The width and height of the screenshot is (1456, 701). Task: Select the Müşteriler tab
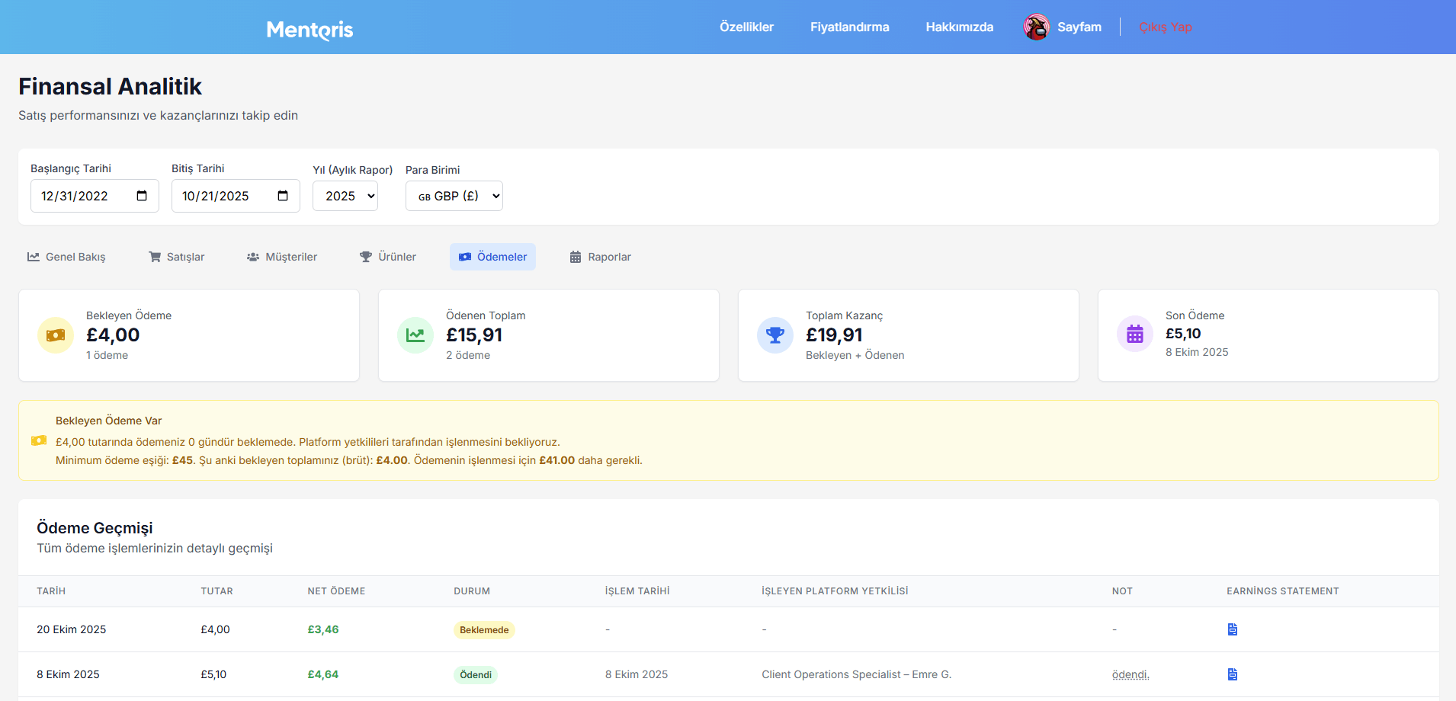click(x=282, y=257)
